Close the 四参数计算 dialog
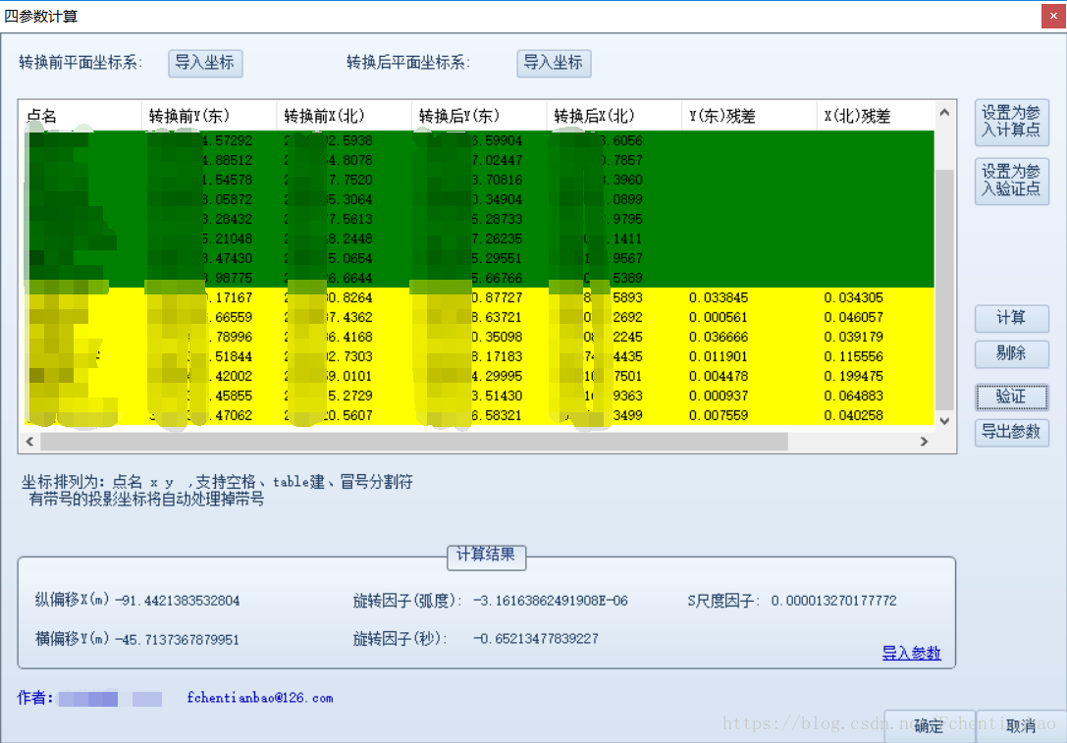1067x743 pixels. click(1053, 17)
